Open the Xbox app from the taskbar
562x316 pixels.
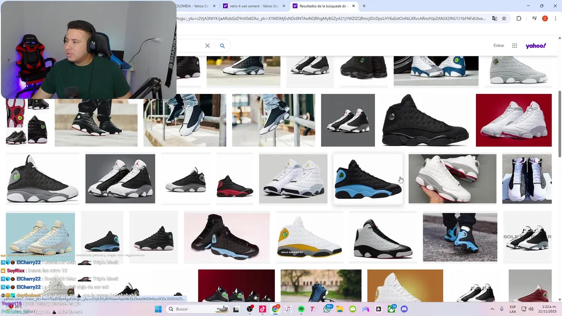(391, 309)
